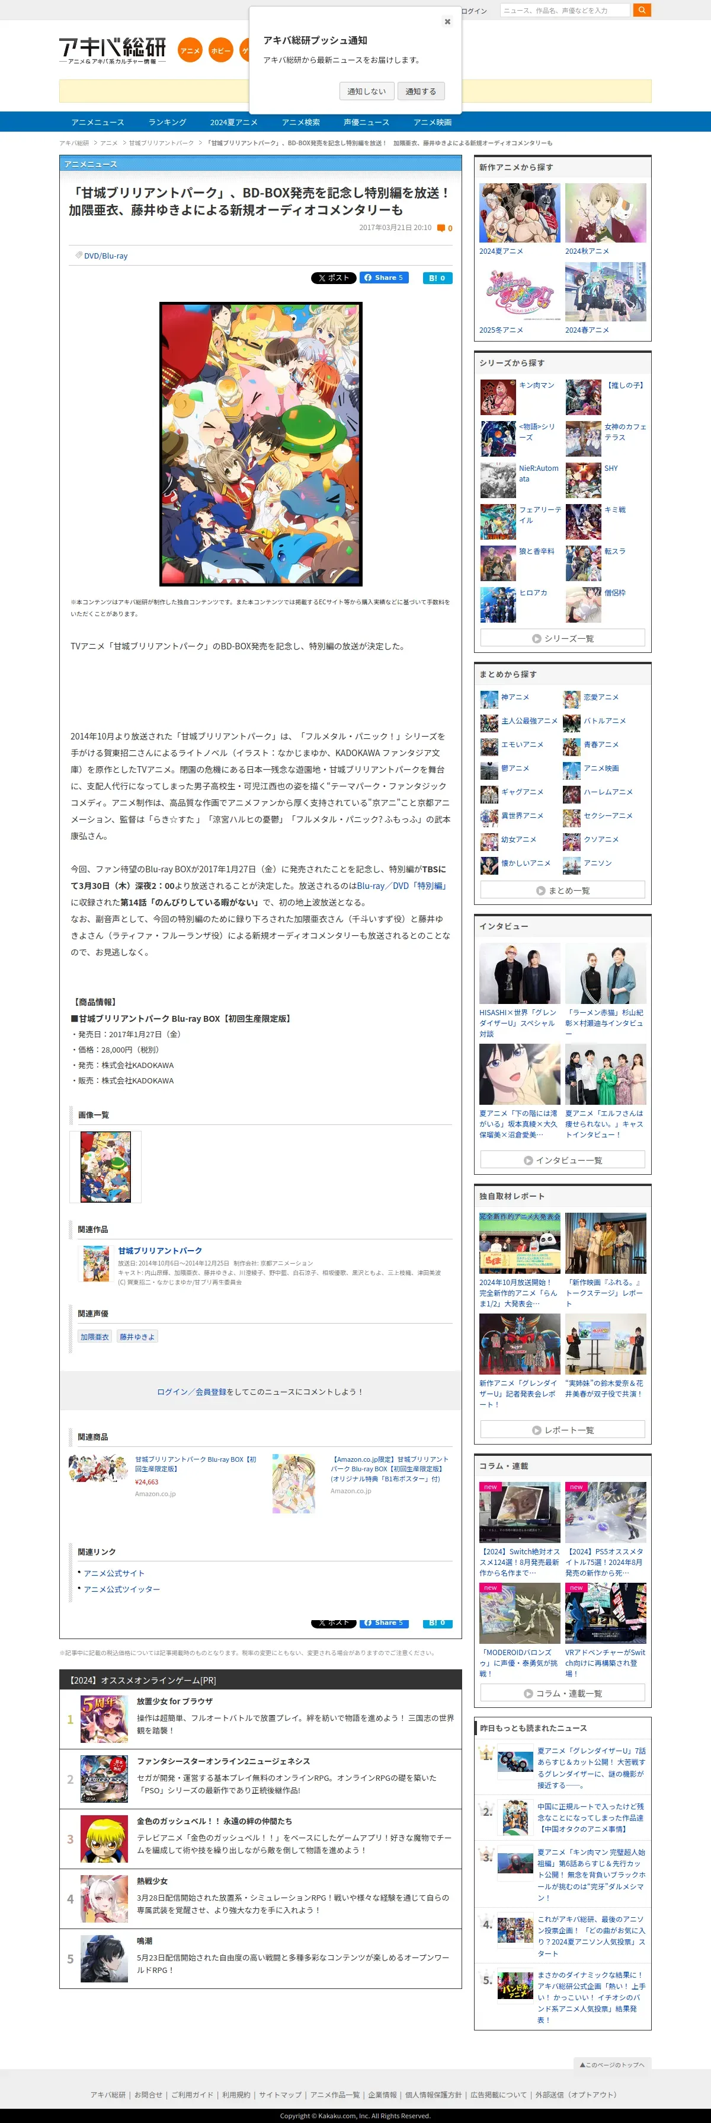711x2123 pixels.
Task: Open the 画像一覧 gallery thumbnail
Action: click(105, 1166)
